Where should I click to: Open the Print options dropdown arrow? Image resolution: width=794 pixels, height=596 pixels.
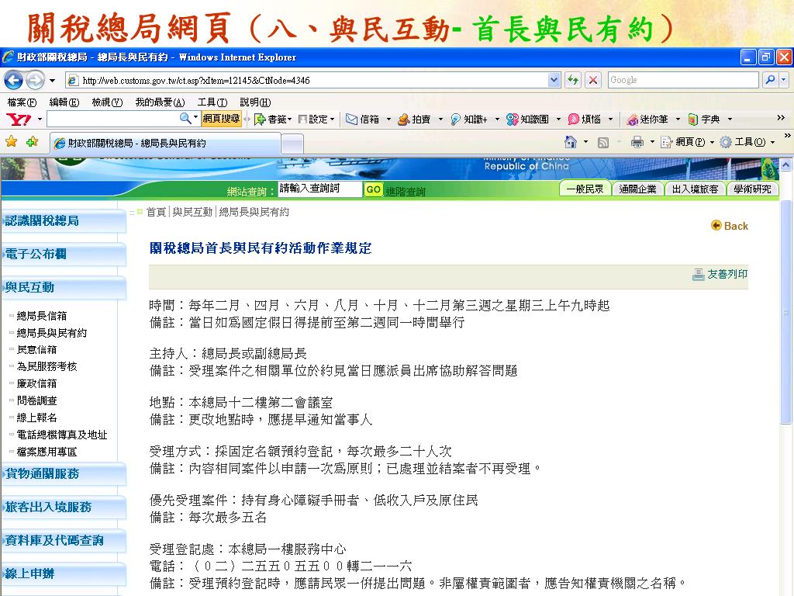click(652, 143)
